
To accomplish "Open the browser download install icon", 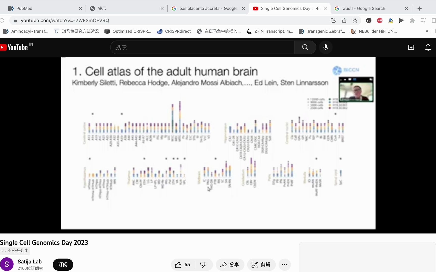I will pos(333,20).
